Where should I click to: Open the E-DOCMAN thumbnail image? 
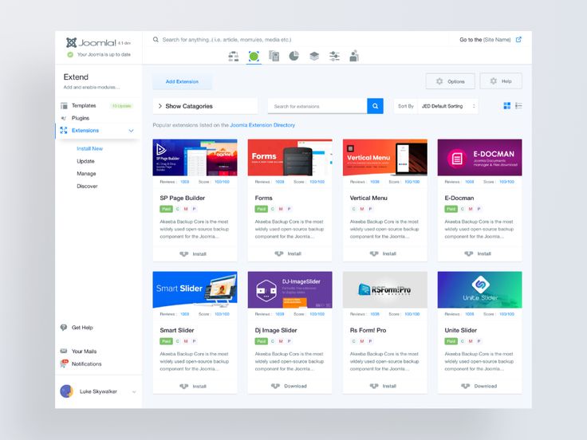(x=479, y=158)
